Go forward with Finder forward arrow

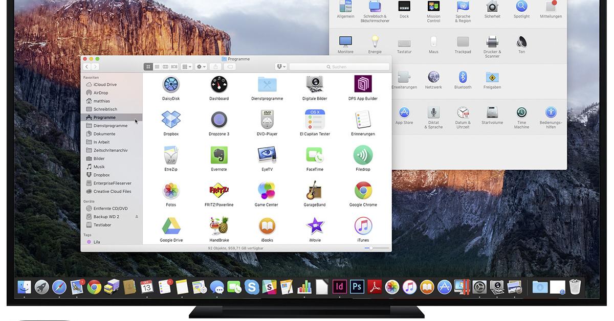coord(95,67)
